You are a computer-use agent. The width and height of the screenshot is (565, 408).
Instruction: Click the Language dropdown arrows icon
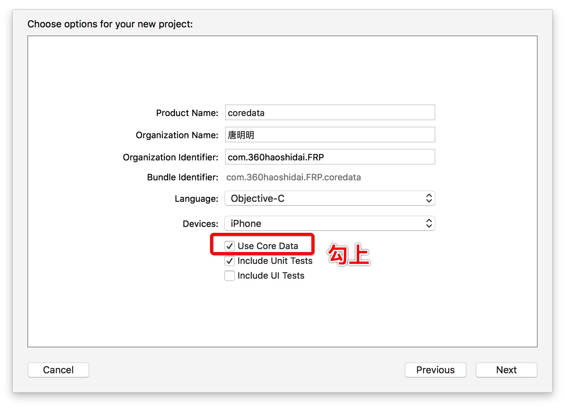429,198
